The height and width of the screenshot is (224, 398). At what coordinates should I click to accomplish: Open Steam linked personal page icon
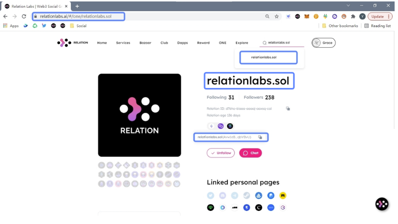pyautogui.click(x=246, y=195)
